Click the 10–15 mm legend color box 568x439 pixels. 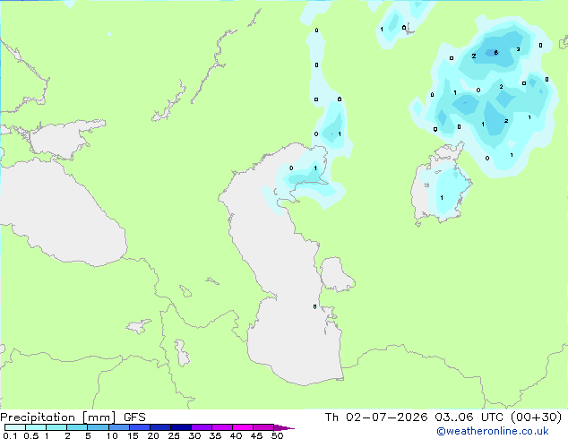pos(119,427)
